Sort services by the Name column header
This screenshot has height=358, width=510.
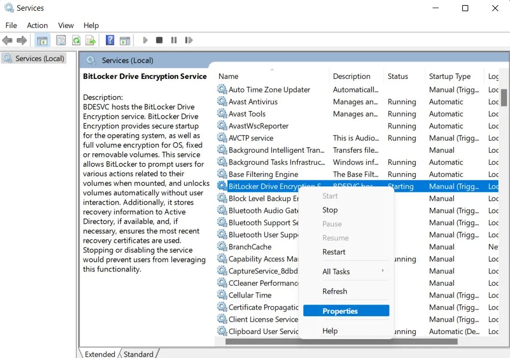[228, 76]
